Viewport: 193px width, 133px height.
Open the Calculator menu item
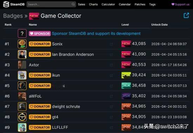pyautogui.click(x=108, y=5)
